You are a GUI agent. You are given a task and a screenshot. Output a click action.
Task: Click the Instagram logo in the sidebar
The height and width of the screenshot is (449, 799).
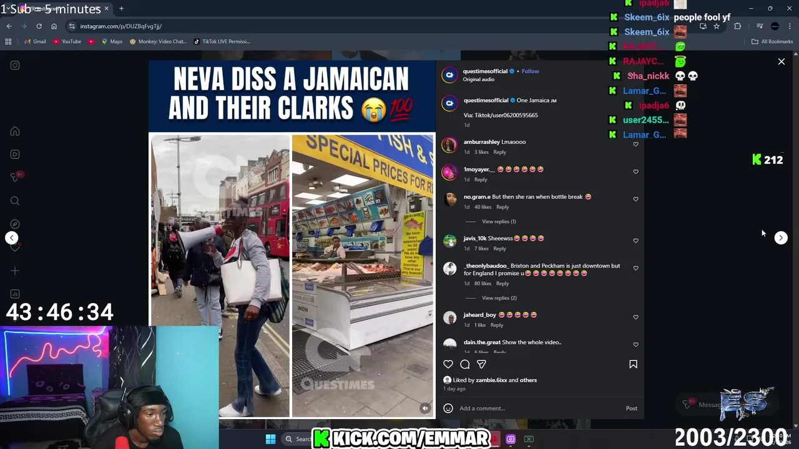[x=15, y=65]
